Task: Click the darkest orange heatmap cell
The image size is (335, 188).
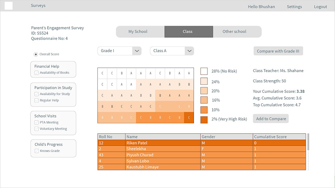Action: (189, 118)
